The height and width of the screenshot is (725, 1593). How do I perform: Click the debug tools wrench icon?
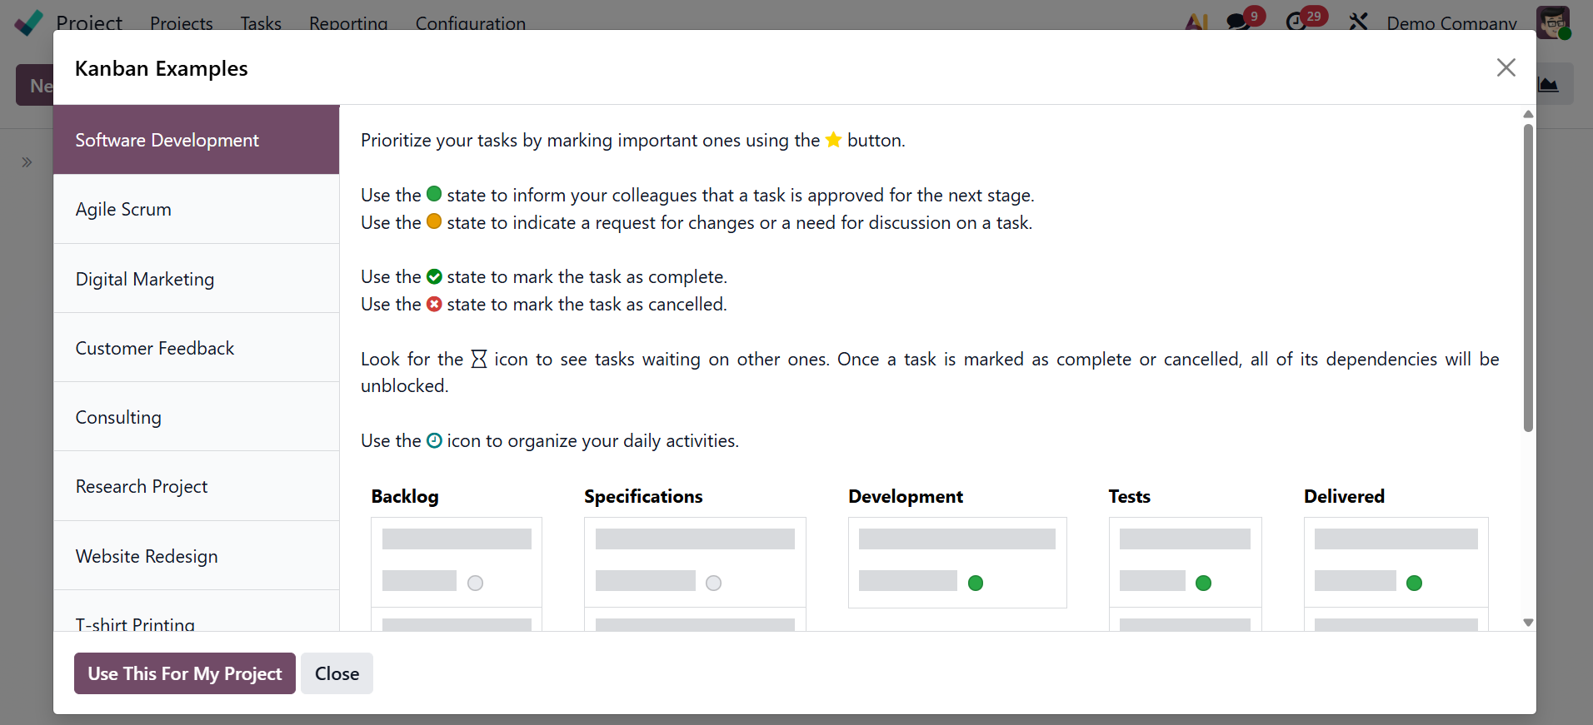click(x=1358, y=22)
